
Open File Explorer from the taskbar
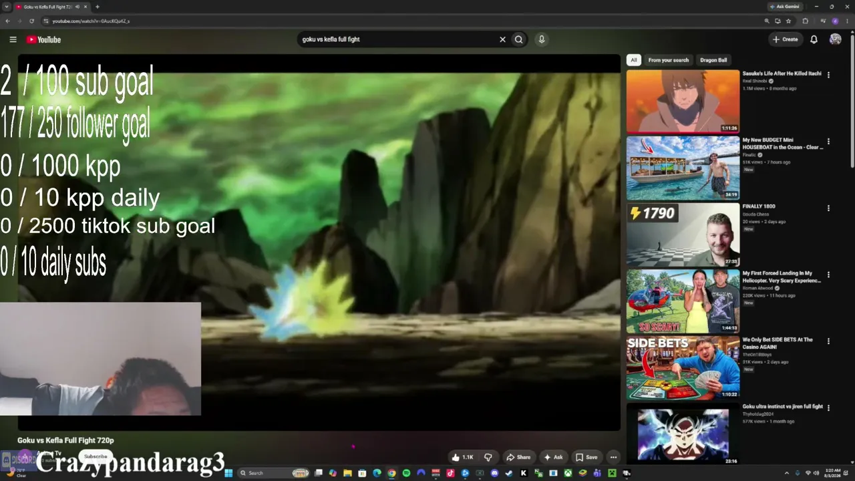[347, 473]
